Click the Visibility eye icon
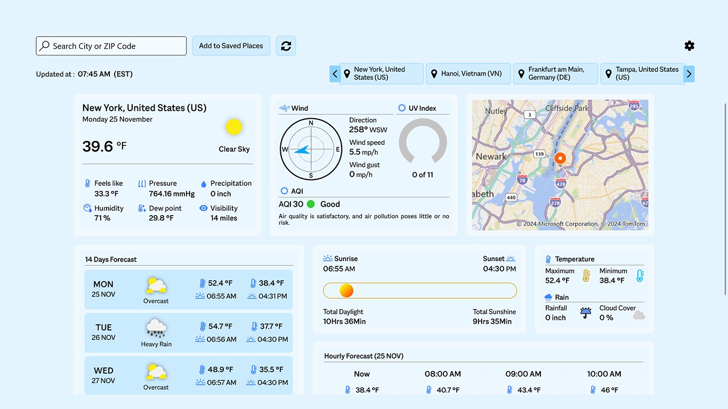Screen dimensions: 728x409 (x=204, y=208)
